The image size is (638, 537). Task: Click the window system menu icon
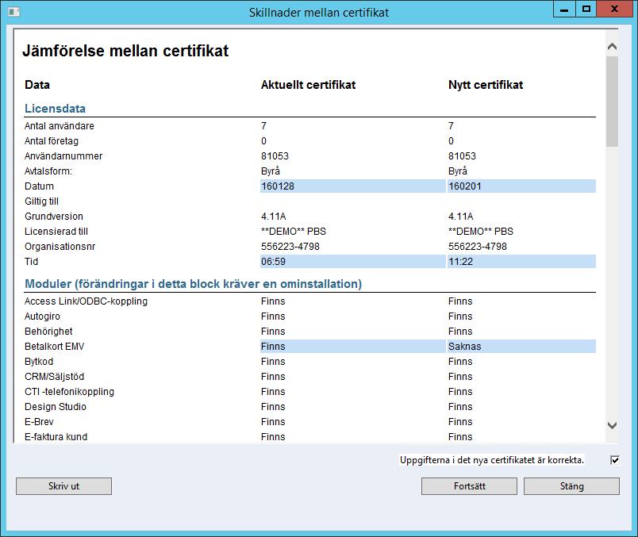(13, 12)
